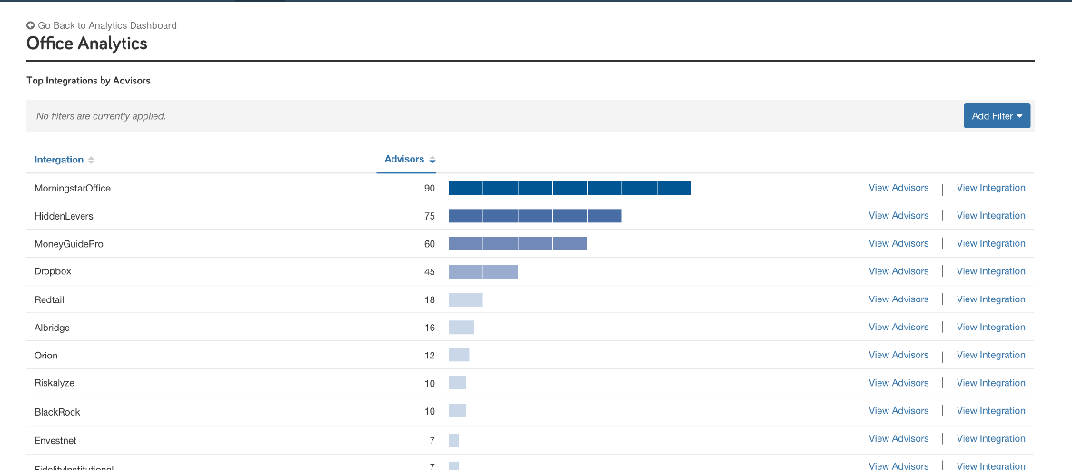View Integration for BlackRock

990,411
